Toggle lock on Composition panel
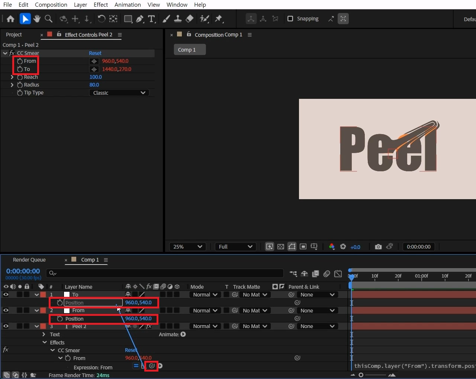 [189, 34]
